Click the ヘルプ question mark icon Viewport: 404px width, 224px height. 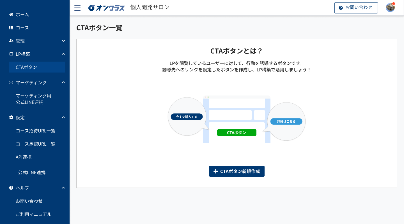point(11,188)
